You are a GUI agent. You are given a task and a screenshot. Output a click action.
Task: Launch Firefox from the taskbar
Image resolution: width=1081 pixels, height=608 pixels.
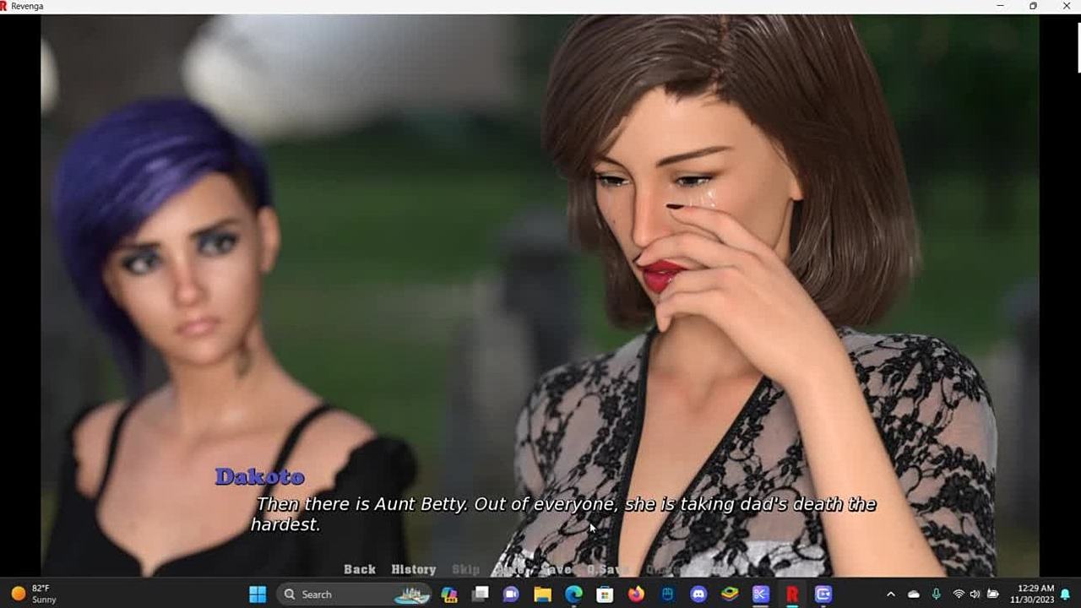pyautogui.click(x=636, y=594)
